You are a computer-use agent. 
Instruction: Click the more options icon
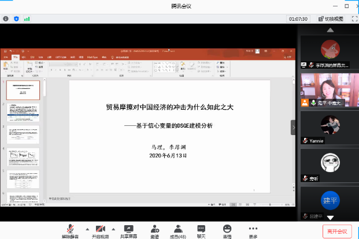coord(253,230)
